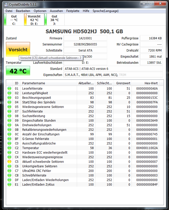Click green status icon for Drehwiederholungen
This screenshot has height=210, width=169.
click(x=9, y=125)
